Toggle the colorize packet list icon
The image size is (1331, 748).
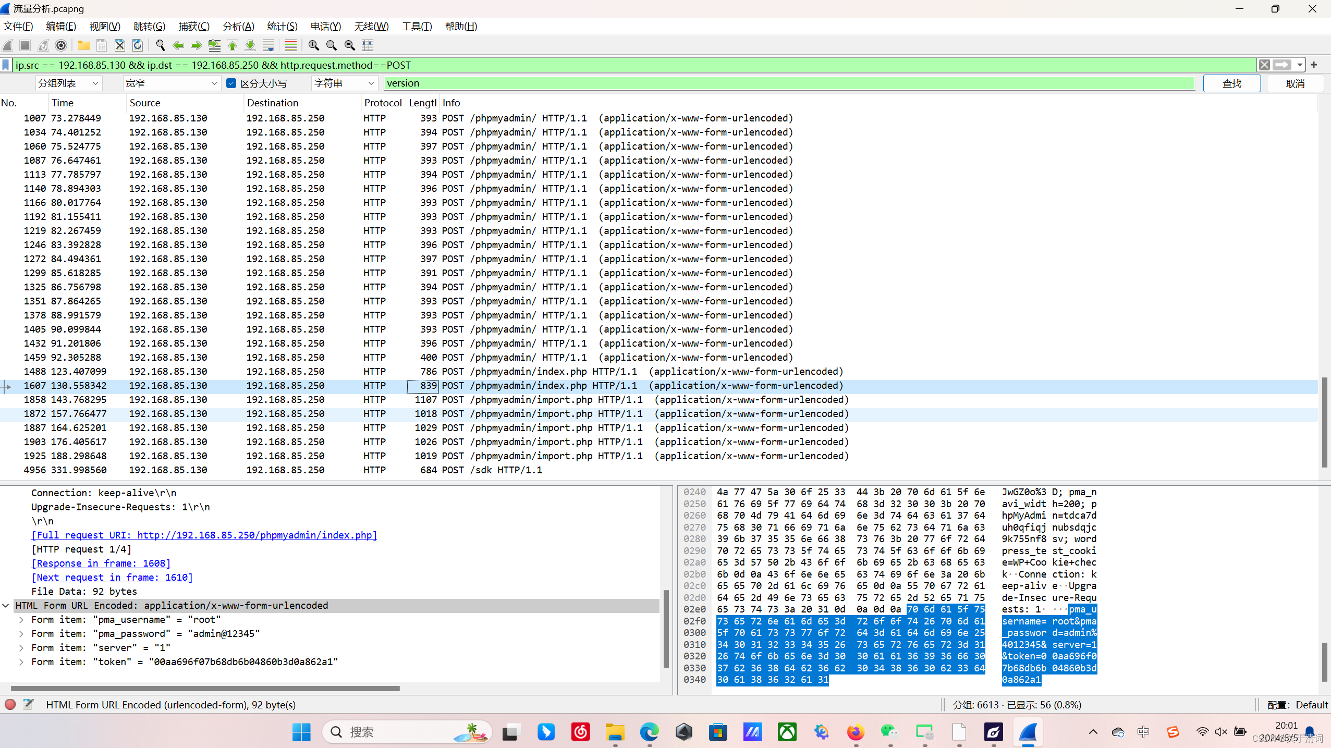pyautogui.click(x=290, y=45)
